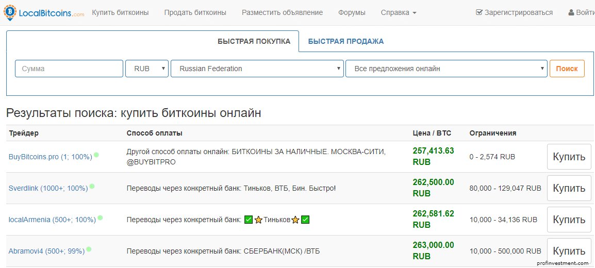This screenshot has width=595, height=268.
Task: Switch to БЫСТРАЯ ПОКУПКА tab
Action: tap(254, 41)
